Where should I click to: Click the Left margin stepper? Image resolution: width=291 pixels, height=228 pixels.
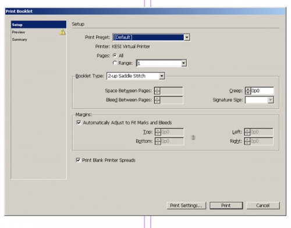(x=247, y=132)
